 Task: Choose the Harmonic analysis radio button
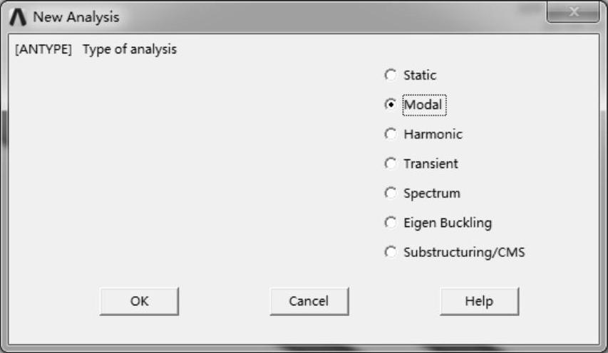390,134
